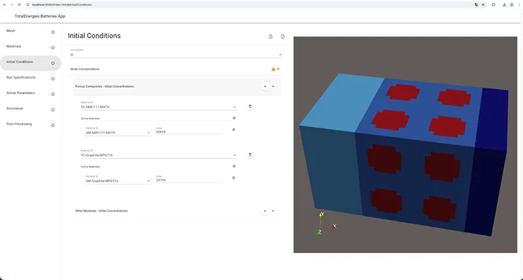This screenshot has height=280, width=523.
Task: Collapse the Initial Concentrations section chevron
Action: (x=278, y=69)
